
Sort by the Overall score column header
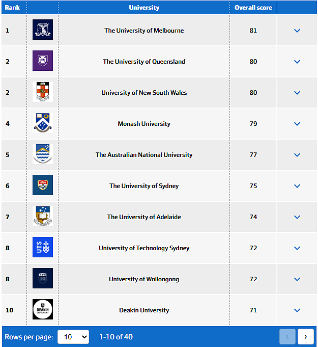[253, 8]
